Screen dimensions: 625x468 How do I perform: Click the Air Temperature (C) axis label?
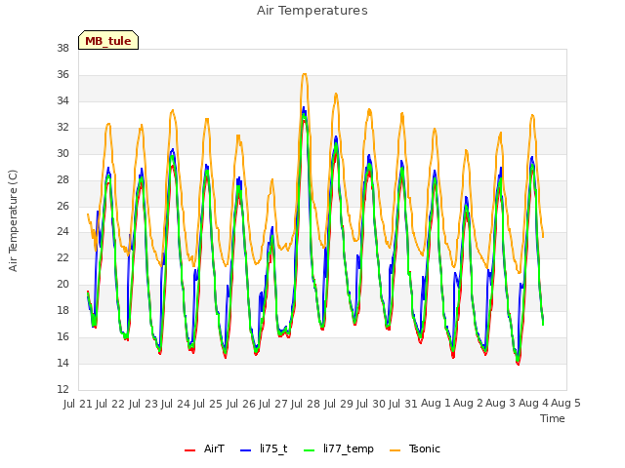click(13, 221)
